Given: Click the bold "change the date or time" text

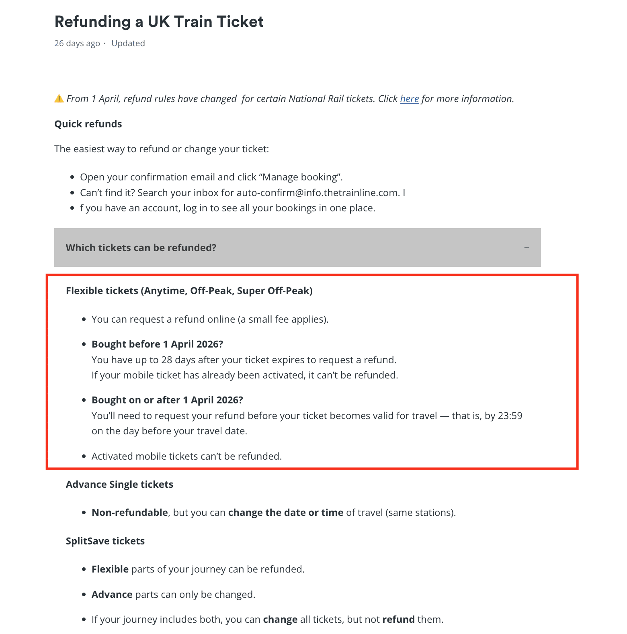Looking at the screenshot, I should [x=285, y=513].
